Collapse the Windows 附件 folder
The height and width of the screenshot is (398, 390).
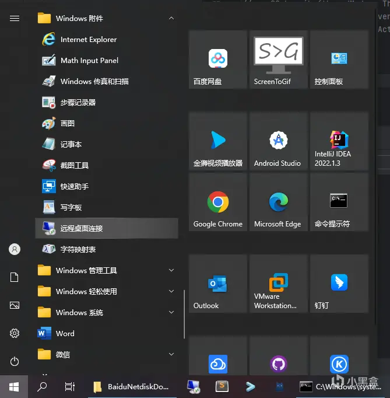107,18
